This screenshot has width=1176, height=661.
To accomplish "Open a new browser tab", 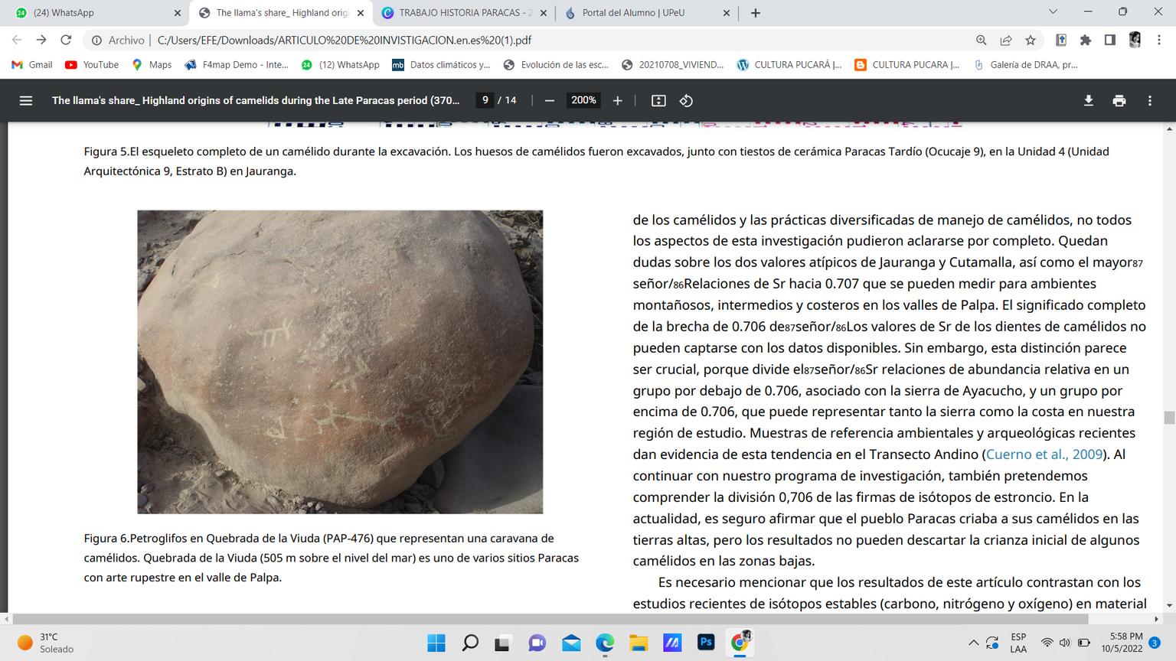I will [756, 12].
